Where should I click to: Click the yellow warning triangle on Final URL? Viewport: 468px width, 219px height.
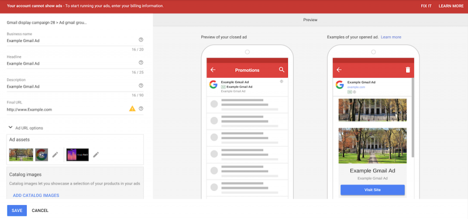click(x=132, y=109)
